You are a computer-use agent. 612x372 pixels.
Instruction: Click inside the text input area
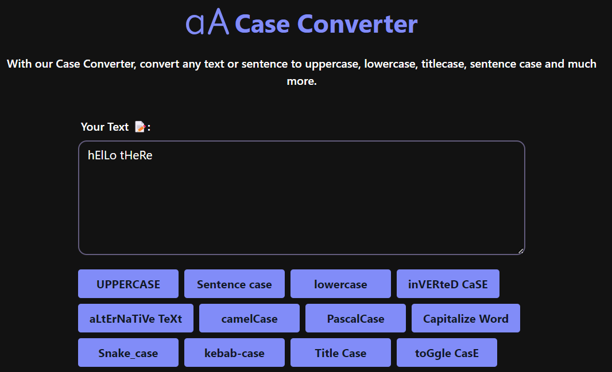click(301, 198)
